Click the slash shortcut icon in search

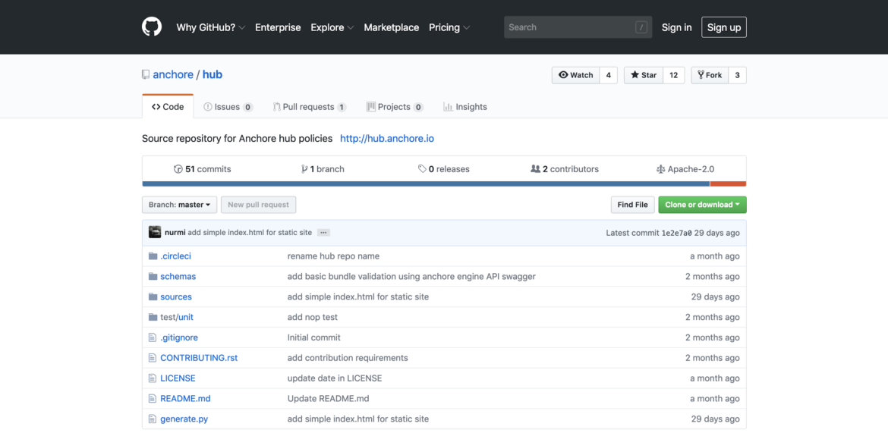tap(641, 27)
